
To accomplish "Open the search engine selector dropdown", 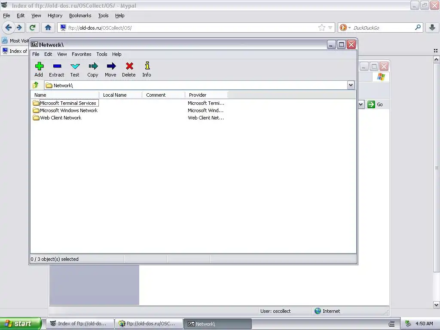I will click(x=349, y=27).
